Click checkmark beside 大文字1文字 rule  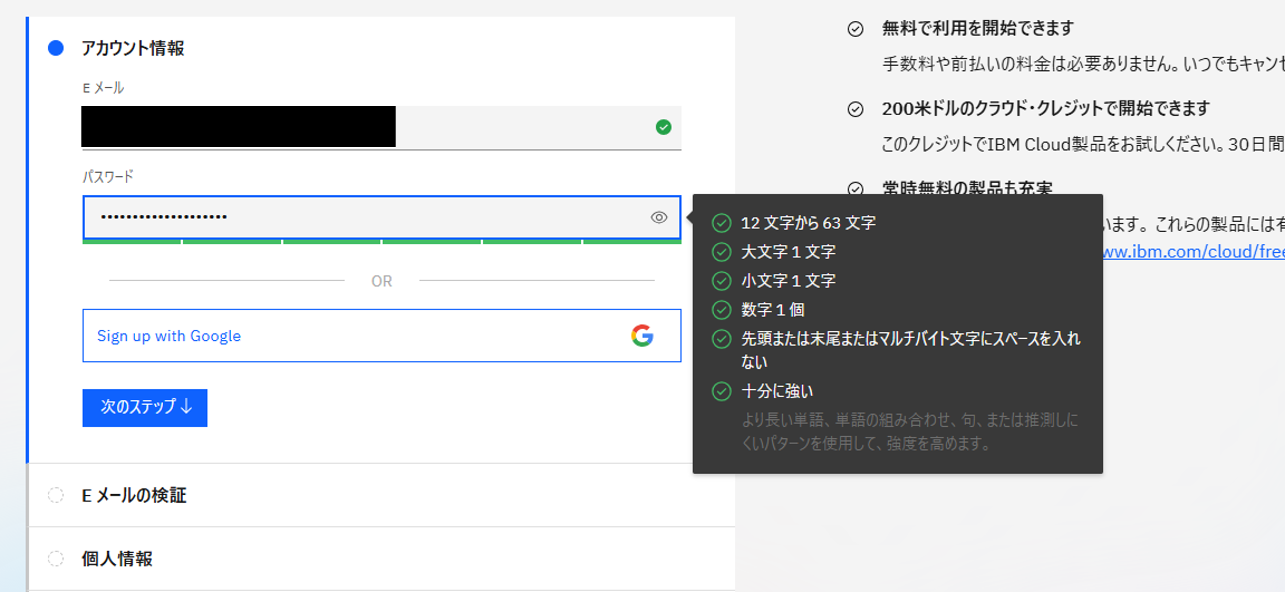(721, 252)
